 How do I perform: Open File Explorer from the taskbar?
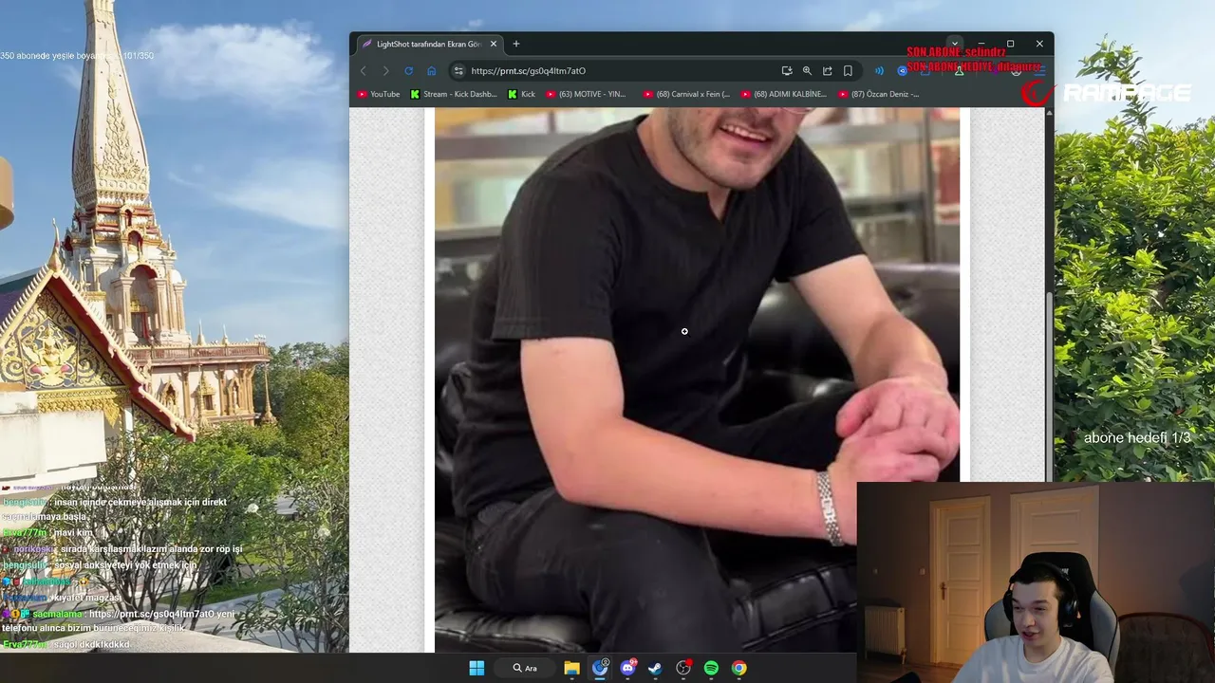(x=571, y=668)
